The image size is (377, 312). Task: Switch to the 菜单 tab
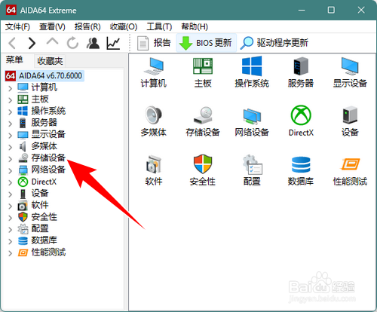point(14,60)
